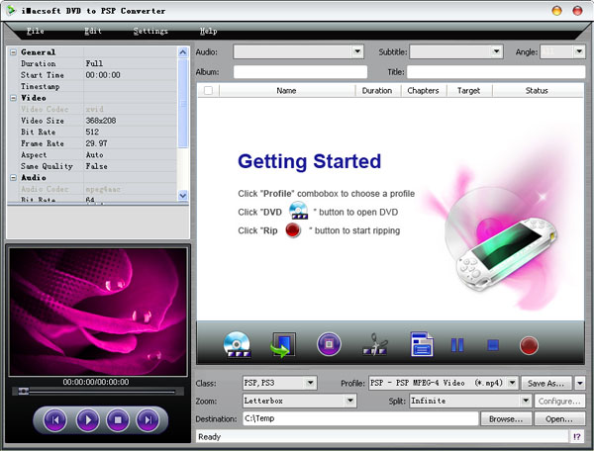
Task: Click the preview seek slider handle
Action: (23, 391)
